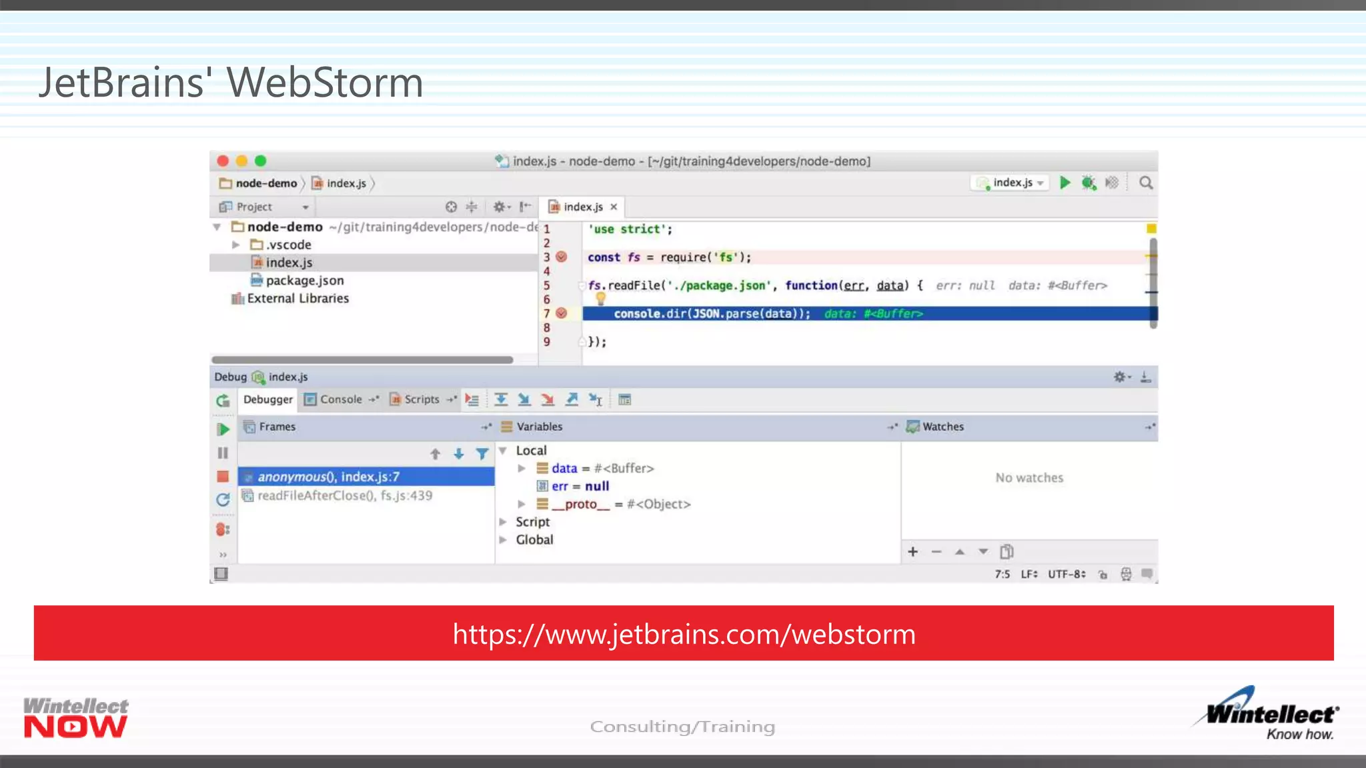Image resolution: width=1366 pixels, height=768 pixels.
Task: Switch to the Console tab
Action: pyautogui.click(x=341, y=399)
